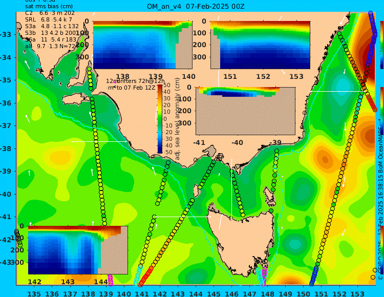
Task: Click the 139 tick label under top-left inset
Action: (x=156, y=77)
